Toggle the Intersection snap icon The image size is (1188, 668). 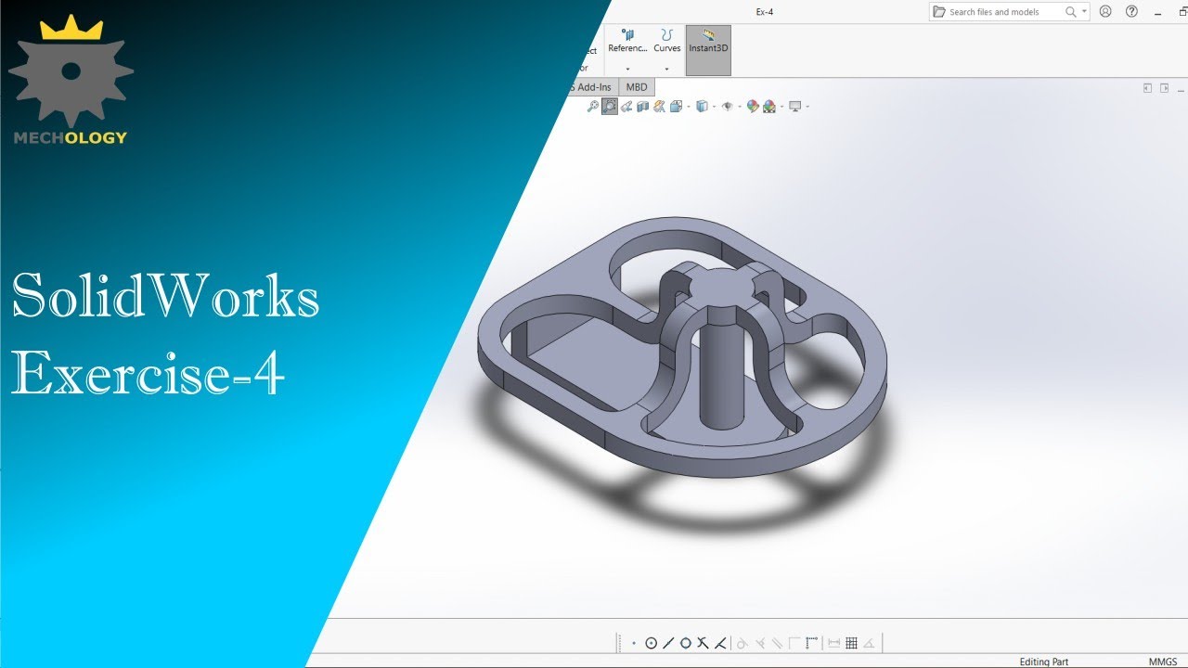(703, 643)
